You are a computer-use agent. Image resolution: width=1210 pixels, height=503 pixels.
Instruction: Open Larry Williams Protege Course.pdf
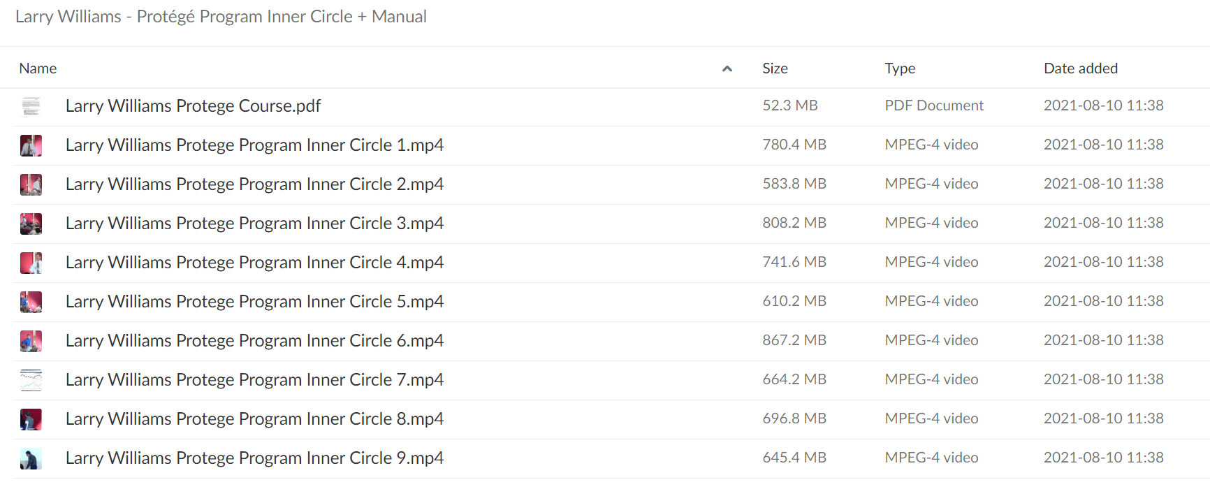(x=193, y=106)
